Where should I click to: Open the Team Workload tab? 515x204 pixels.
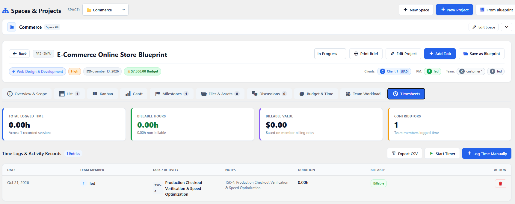pyautogui.click(x=363, y=94)
